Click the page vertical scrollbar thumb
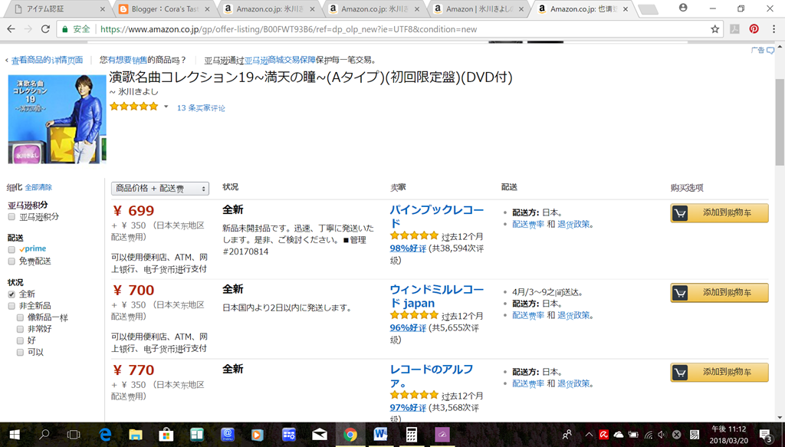Screen dimensions: 785x447 point(780,122)
